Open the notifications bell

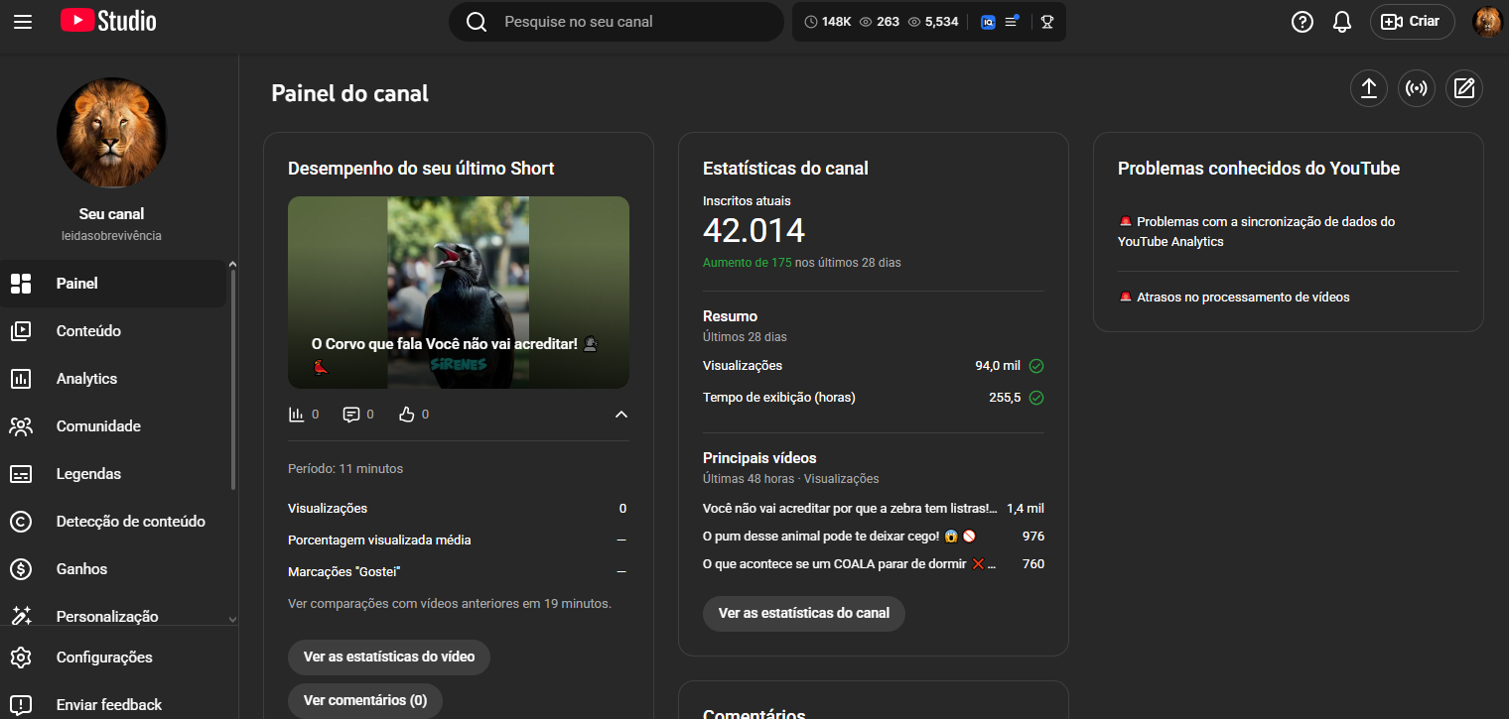point(1342,22)
